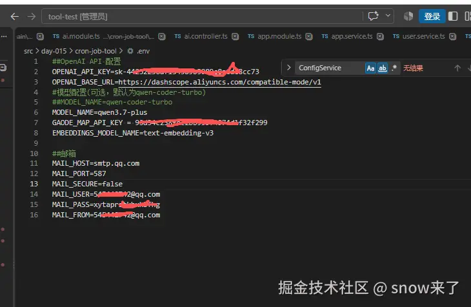
Task: Go back with the left arrow
Action: coord(15,17)
